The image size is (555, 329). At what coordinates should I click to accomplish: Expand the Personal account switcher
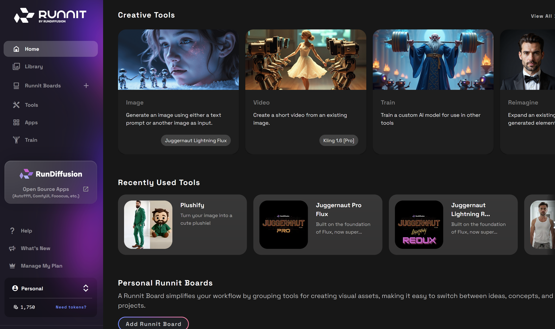point(86,288)
